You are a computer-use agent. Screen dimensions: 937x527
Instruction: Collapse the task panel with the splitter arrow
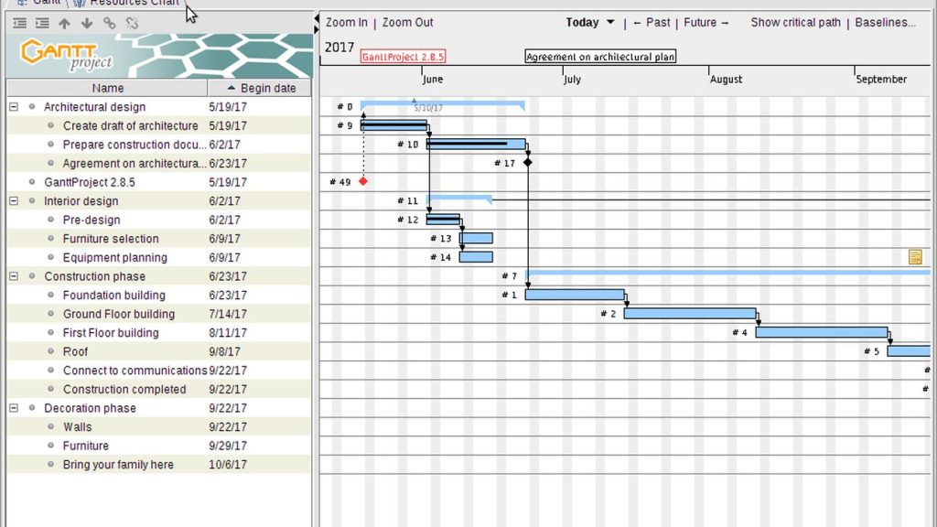pos(316,18)
